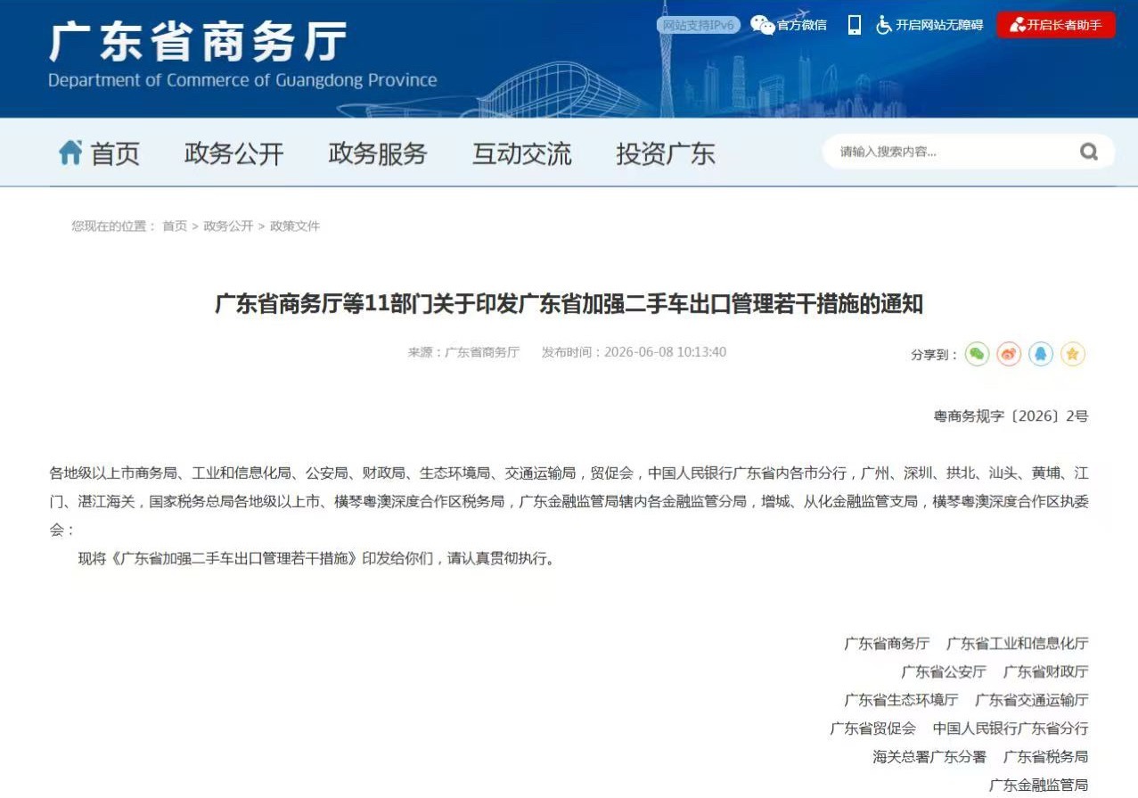The image size is (1138, 798).
Task: Open the 政务服务 navigation menu
Action: click(x=378, y=153)
